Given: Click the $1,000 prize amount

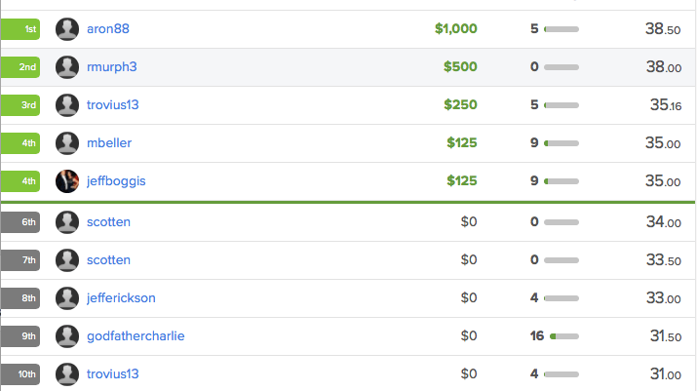Looking at the screenshot, I should pos(456,29).
